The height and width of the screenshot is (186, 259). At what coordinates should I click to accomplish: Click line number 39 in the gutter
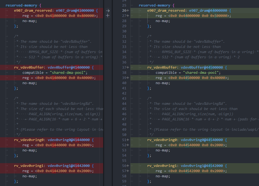[124, 78]
